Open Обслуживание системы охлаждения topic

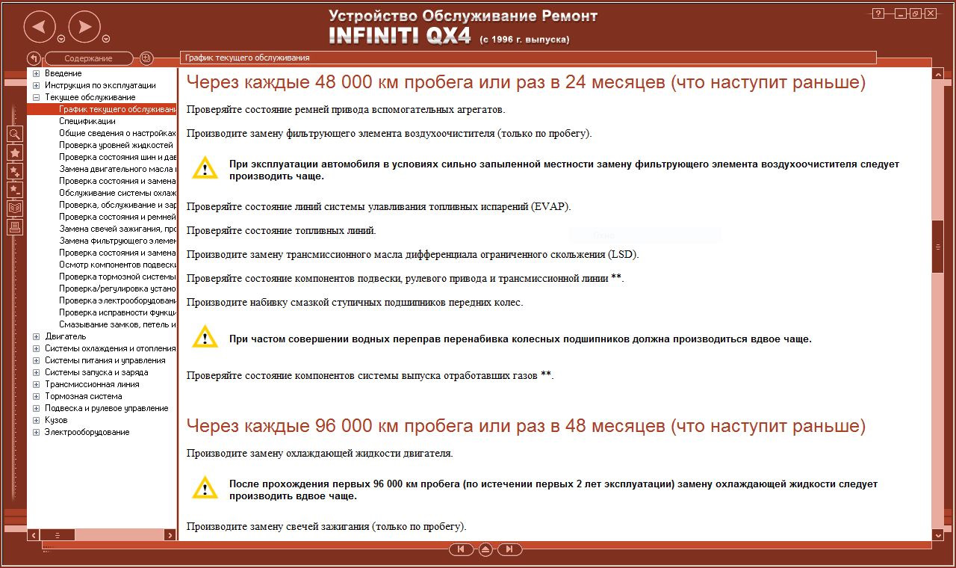[x=117, y=193]
